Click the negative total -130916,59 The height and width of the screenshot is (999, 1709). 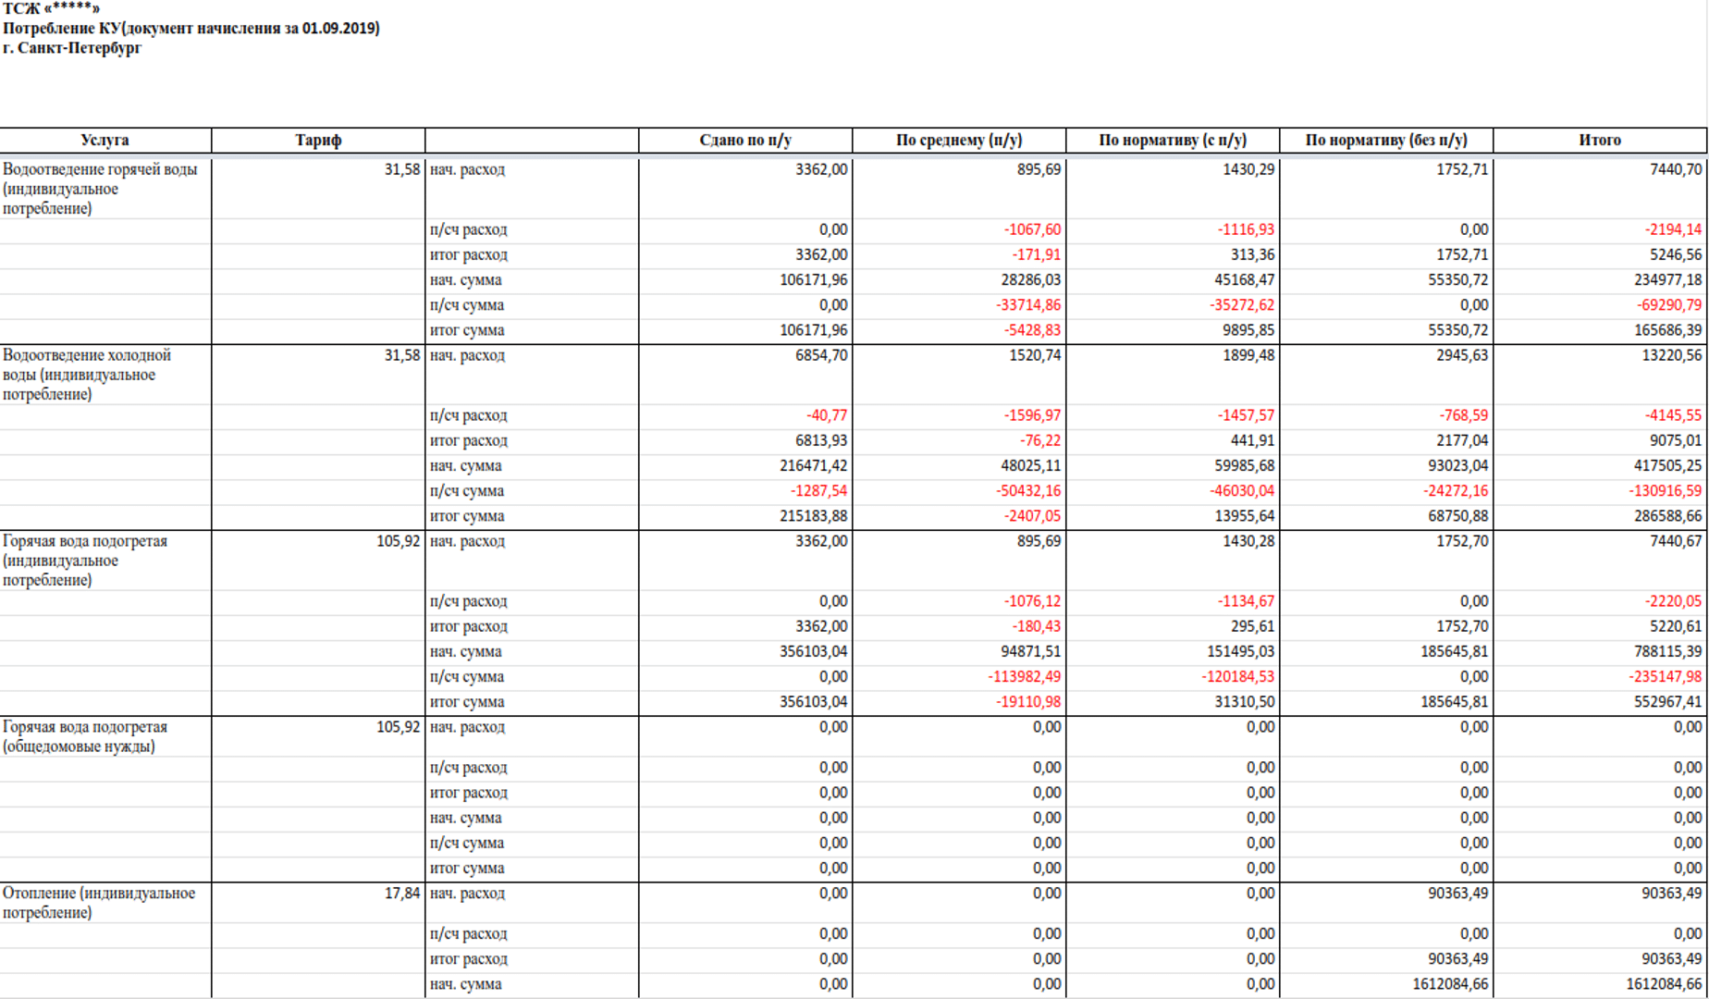[1665, 491]
